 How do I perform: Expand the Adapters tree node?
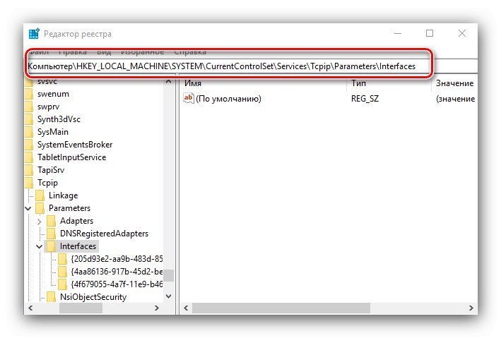(40, 221)
